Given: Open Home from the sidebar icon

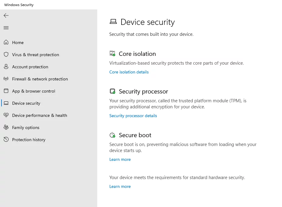Looking at the screenshot, I should tap(6, 42).
